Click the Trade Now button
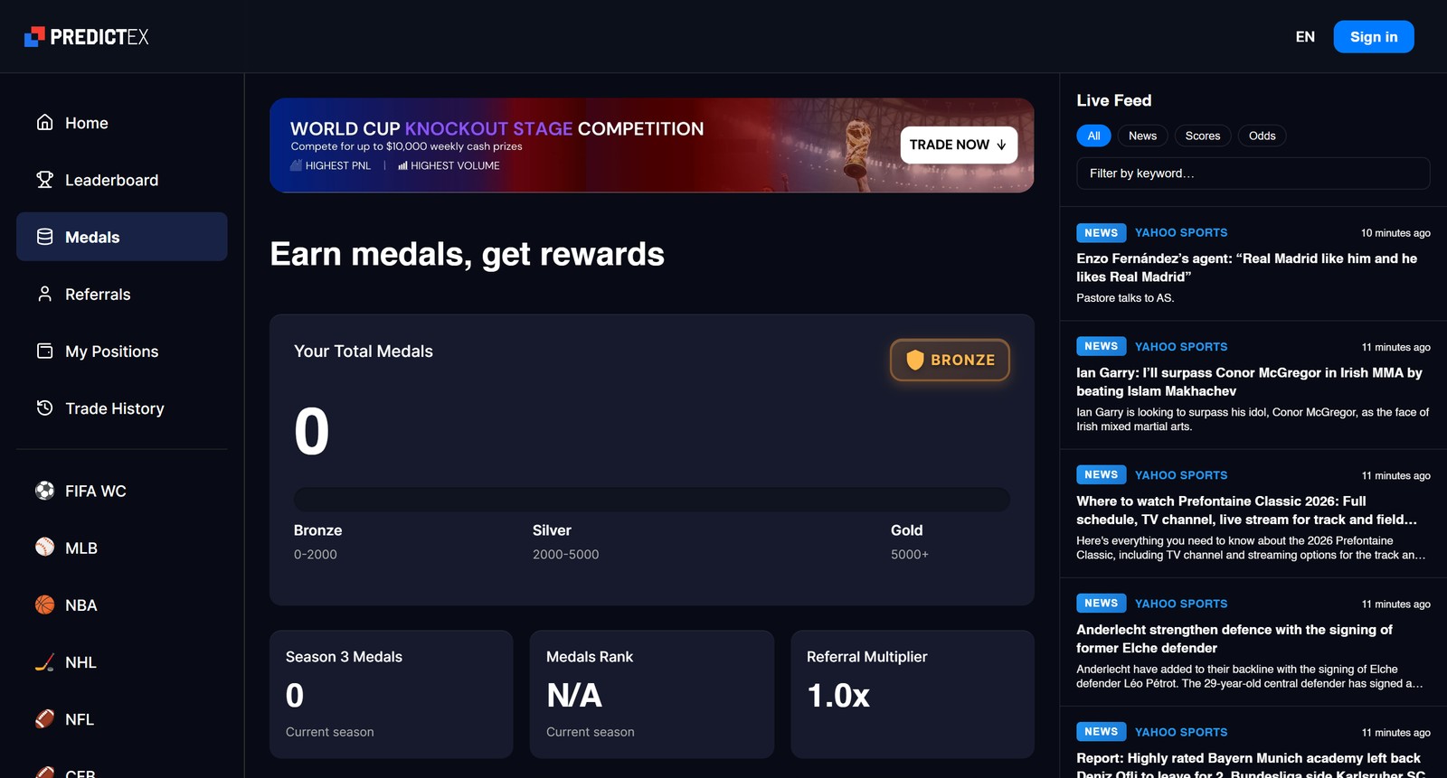The image size is (1447, 778). [x=958, y=145]
